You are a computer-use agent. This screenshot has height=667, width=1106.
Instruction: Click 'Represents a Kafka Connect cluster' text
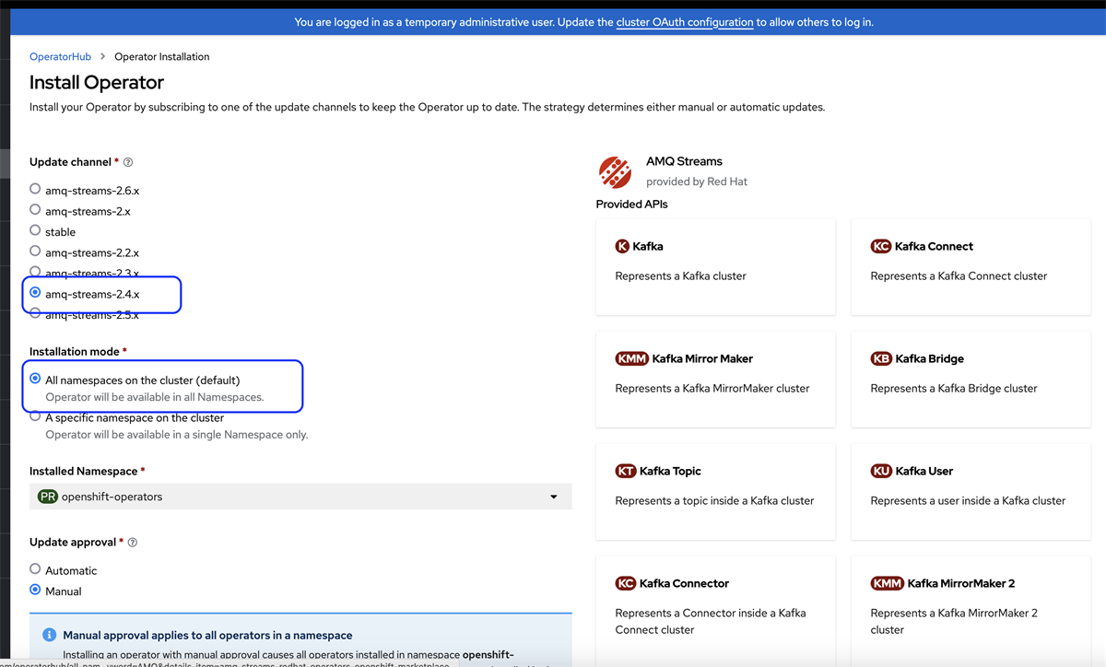click(x=959, y=275)
